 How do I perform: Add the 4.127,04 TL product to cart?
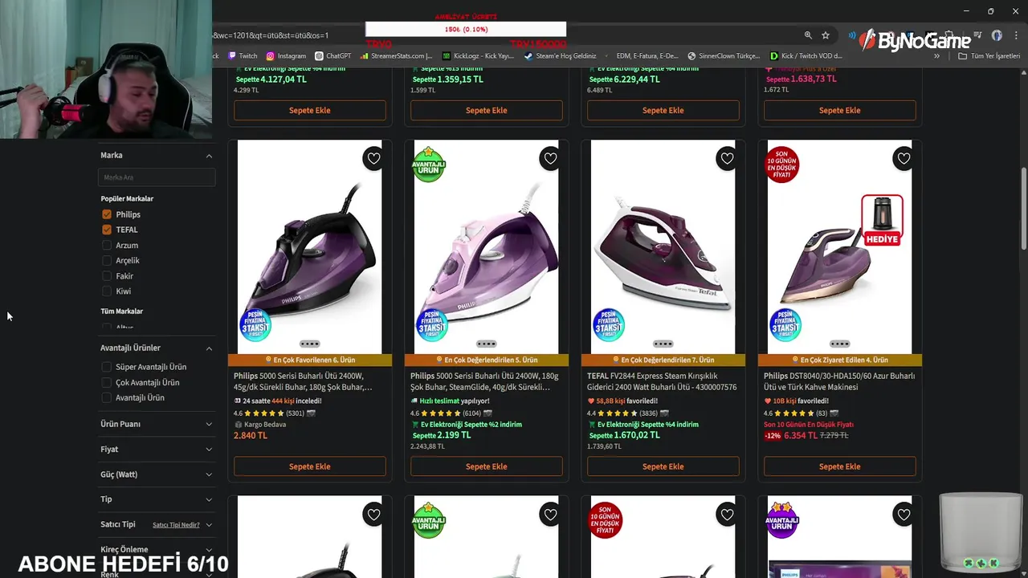point(310,110)
